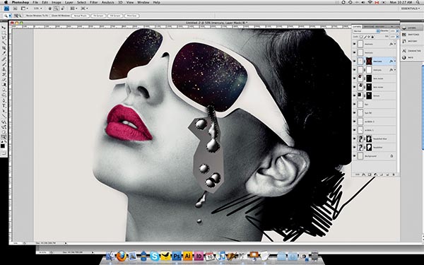
Task: Open the layer Opacity dropdown
Action: click(397, 31)
